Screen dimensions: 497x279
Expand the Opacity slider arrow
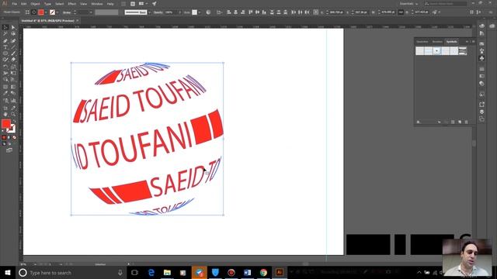pos(180,12)
